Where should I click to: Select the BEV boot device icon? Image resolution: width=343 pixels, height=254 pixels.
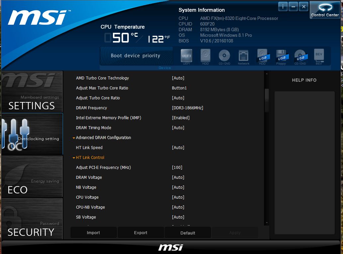point(319,56)
